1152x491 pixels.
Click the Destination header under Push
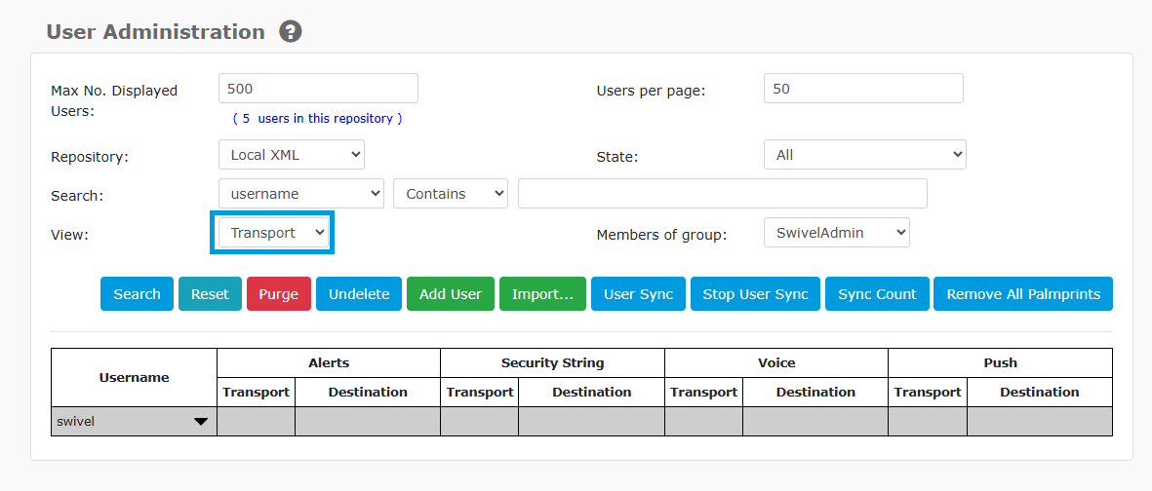tap(1040, 392)
